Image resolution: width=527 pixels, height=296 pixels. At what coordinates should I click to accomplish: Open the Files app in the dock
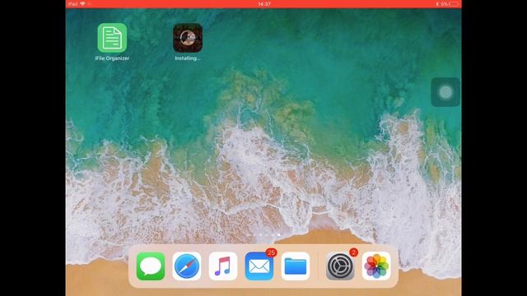(296, 266)
